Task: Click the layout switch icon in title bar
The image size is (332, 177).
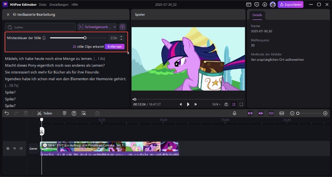Action: pyautogui.click(x=249, y=5)
